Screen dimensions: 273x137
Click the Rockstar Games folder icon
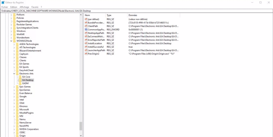pyautogui.click(x=14, y=25)
